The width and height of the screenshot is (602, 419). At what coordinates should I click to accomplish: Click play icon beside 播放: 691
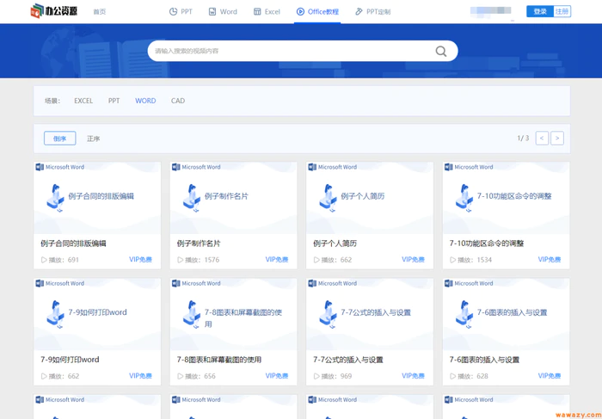click(44, 260)
